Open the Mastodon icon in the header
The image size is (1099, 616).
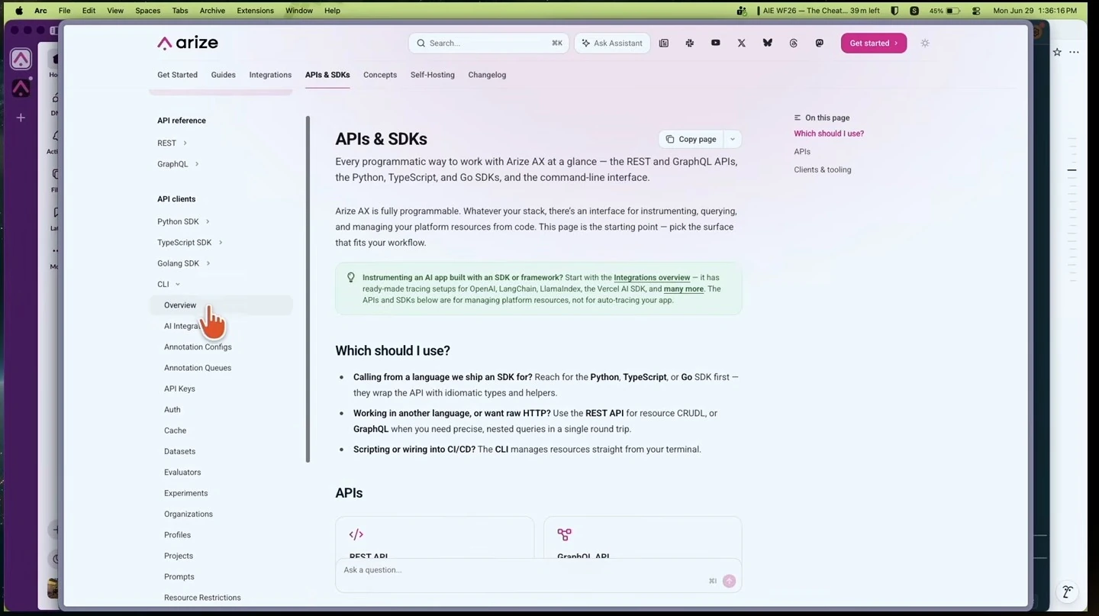pos(820,44)
